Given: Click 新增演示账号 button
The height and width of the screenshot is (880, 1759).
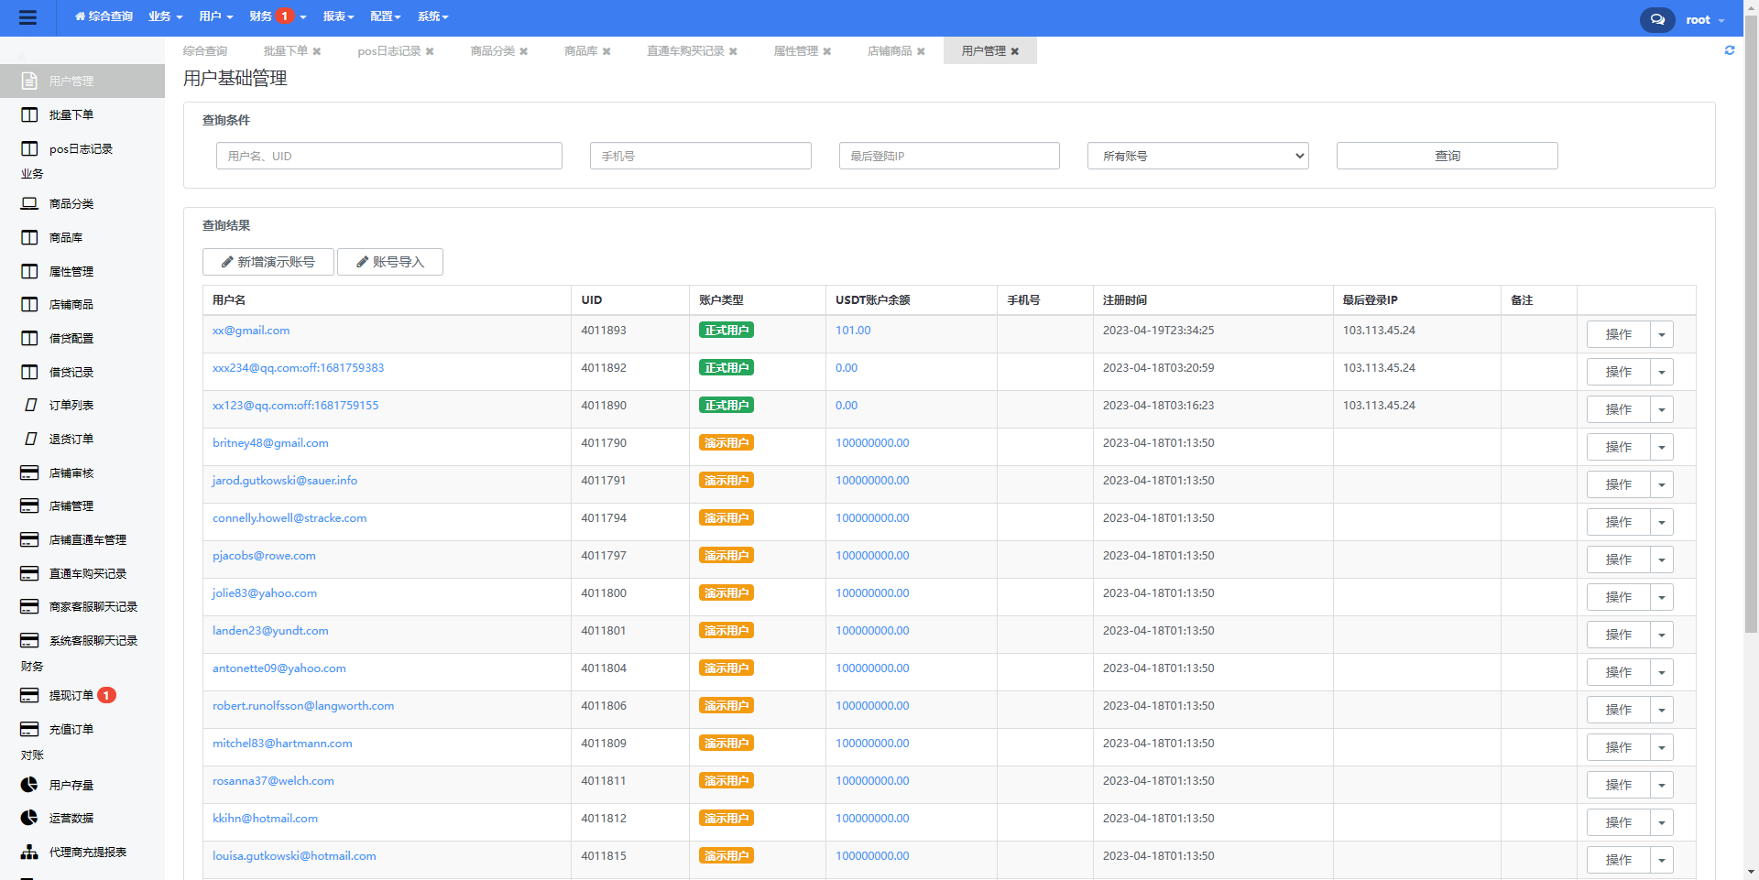Looking at the screenshot, I should pos(268,262).
